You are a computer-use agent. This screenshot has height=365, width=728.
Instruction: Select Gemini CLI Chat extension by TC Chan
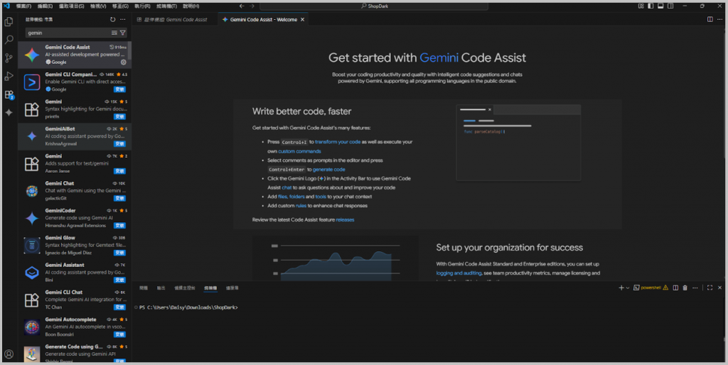[x=74, y=300]
